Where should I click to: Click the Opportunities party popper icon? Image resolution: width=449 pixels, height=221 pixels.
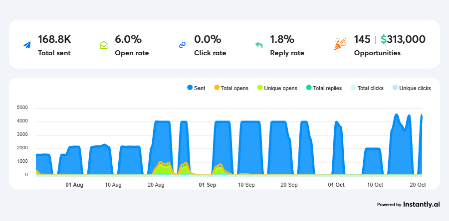[340, 44]
